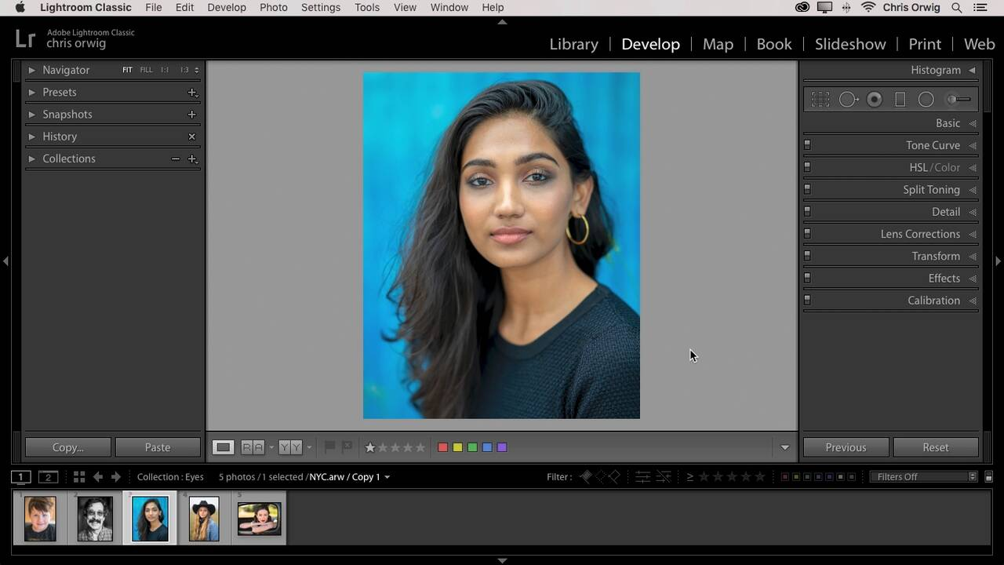
Task: Create a new snapshot with the plus icon
Action: pyautogui.click(x=192, y=115)
